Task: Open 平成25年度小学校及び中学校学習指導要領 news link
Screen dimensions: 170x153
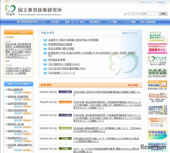Action: pyautogui.click(x=107, y=93)
